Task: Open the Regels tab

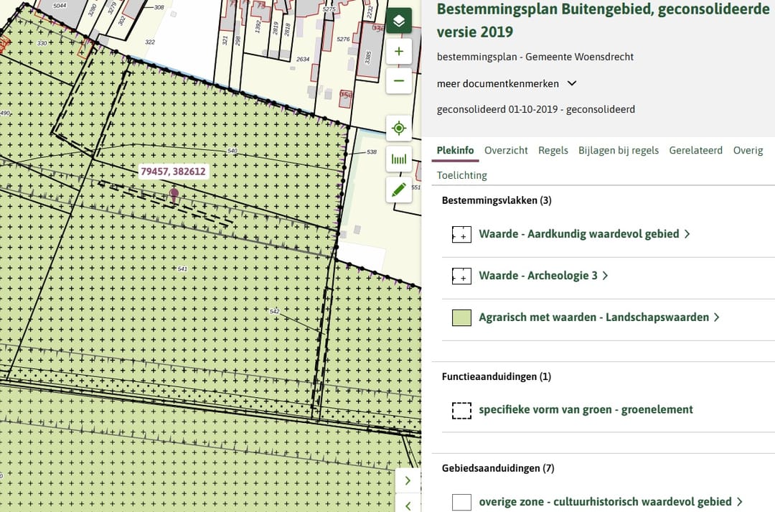Action: coord(553,150)
